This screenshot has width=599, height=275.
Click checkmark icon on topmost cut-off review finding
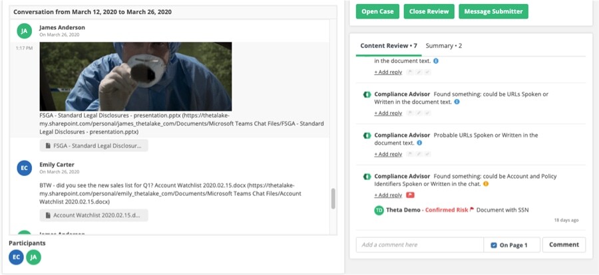click(427, 72)
